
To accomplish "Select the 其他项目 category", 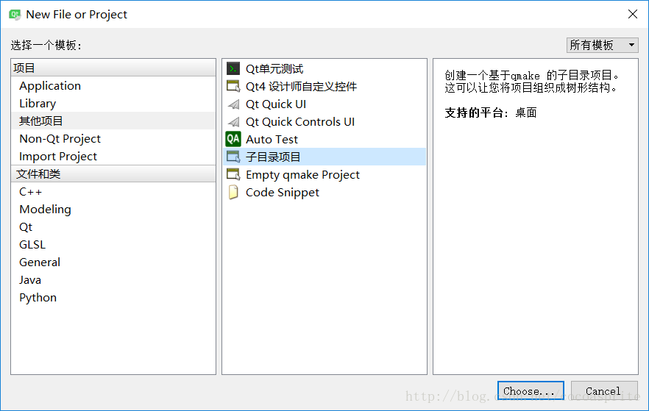I will pos(113,121).
